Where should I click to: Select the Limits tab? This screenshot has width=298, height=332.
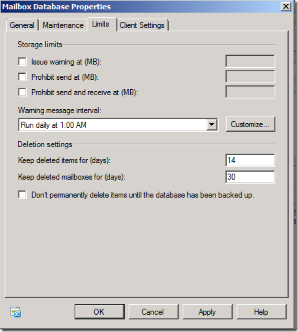101,24
